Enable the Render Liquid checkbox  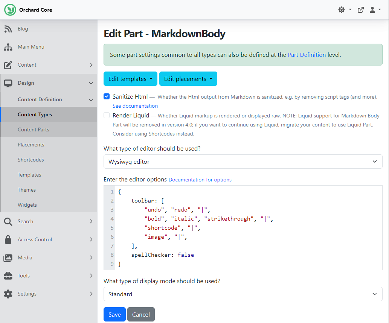(107, 115)
